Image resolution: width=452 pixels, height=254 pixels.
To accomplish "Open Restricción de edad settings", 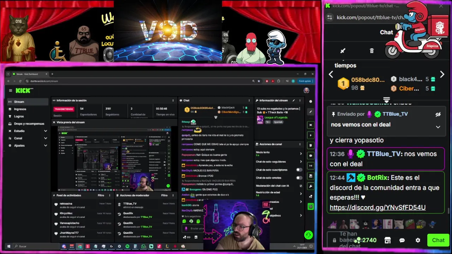I will tap(279, 194).
